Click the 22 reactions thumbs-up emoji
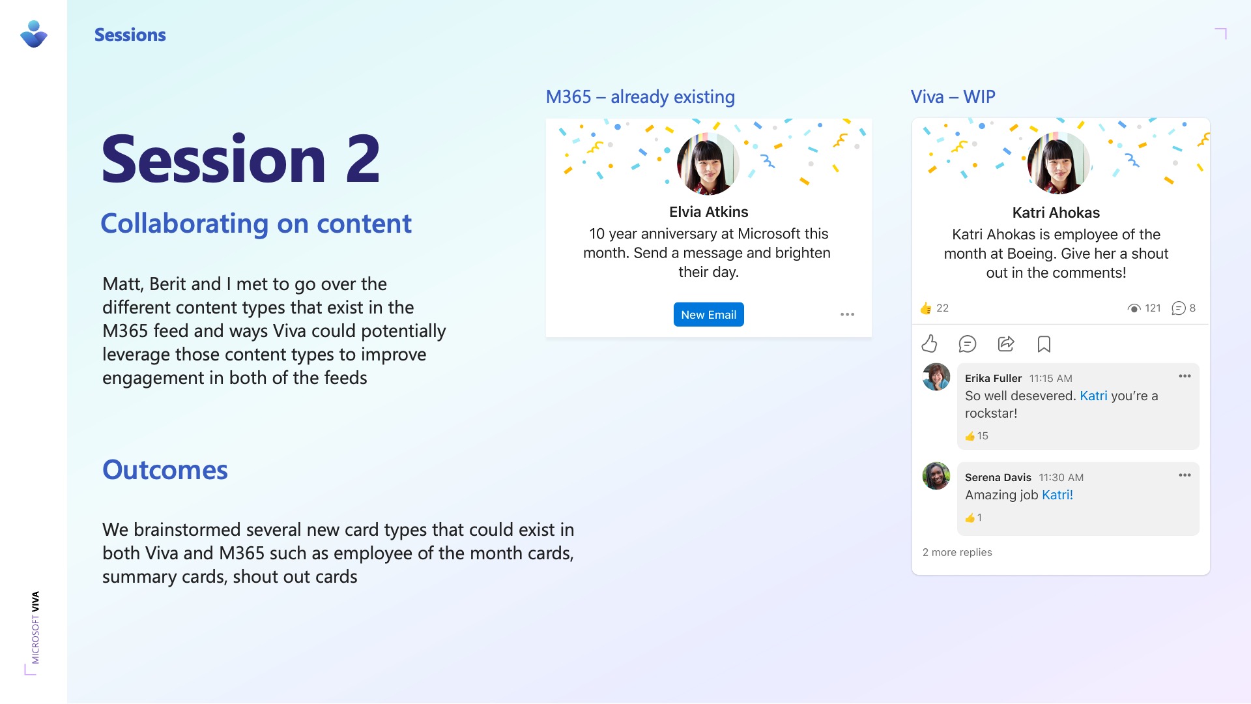 point(926,308)
